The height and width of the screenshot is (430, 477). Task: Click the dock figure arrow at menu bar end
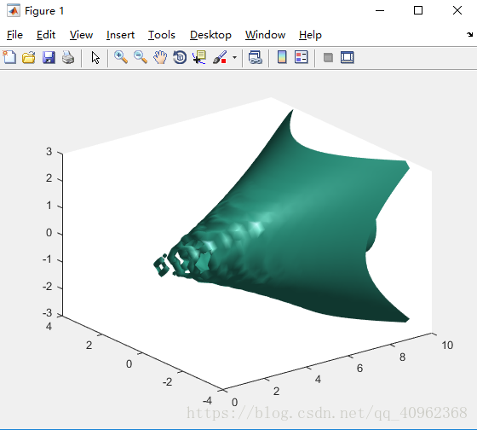point(469,34)
